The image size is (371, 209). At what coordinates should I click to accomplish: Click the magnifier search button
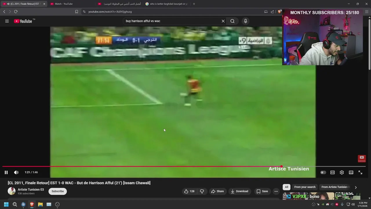tap(232, 21)
